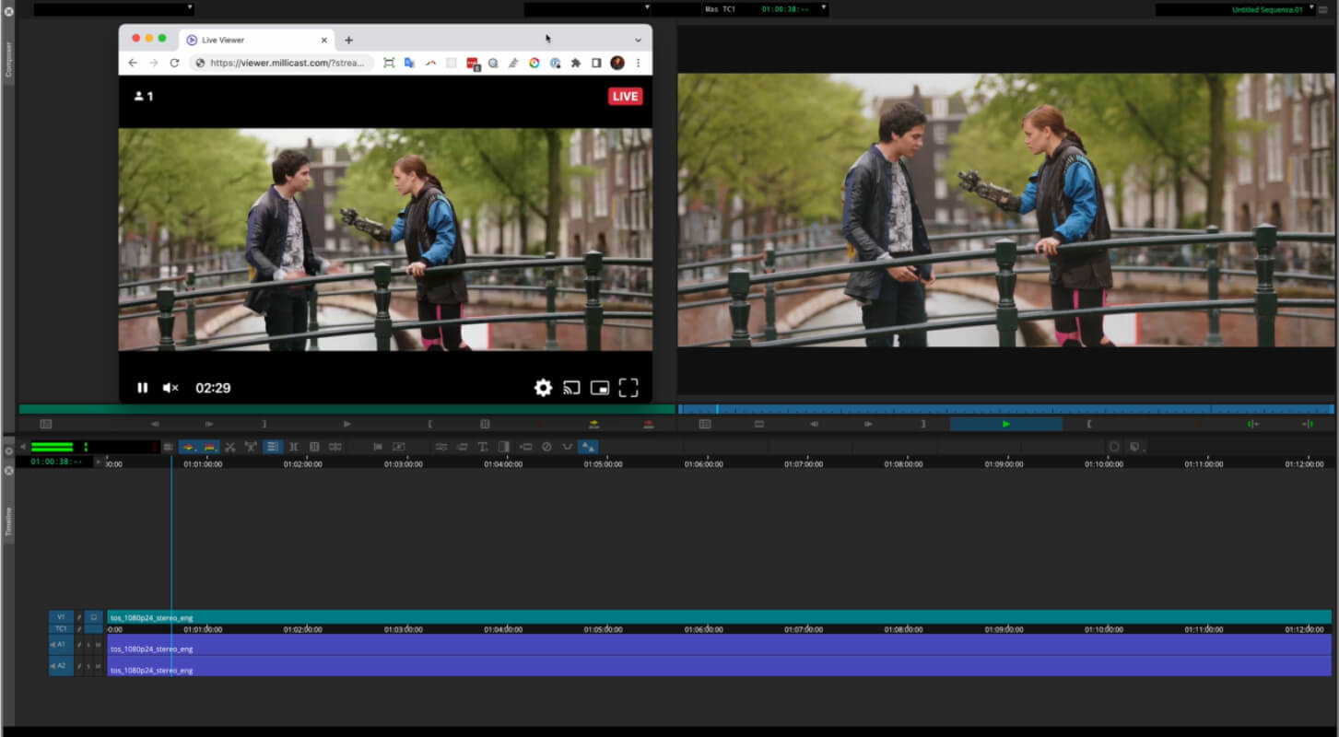This screenshot has width=1339, height=737.
Task: Step forward one frame in source monitor
Action: (x=209, y=424)
